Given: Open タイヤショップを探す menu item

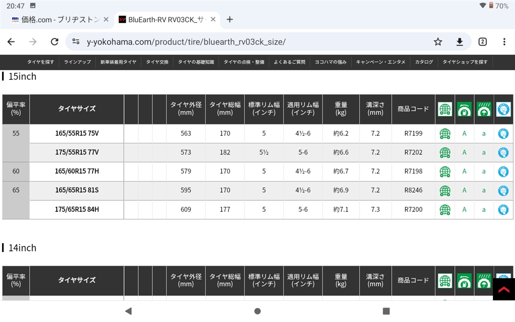Looking at the screenshot, I should click(x=465, y=62).
